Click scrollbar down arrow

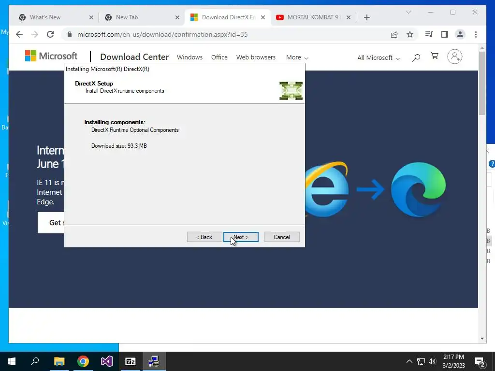tap(482, 339)
